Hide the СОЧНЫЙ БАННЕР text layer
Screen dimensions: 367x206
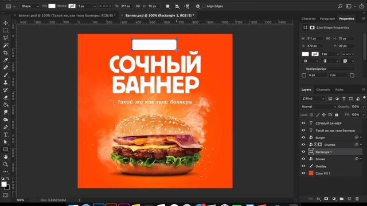303,123
